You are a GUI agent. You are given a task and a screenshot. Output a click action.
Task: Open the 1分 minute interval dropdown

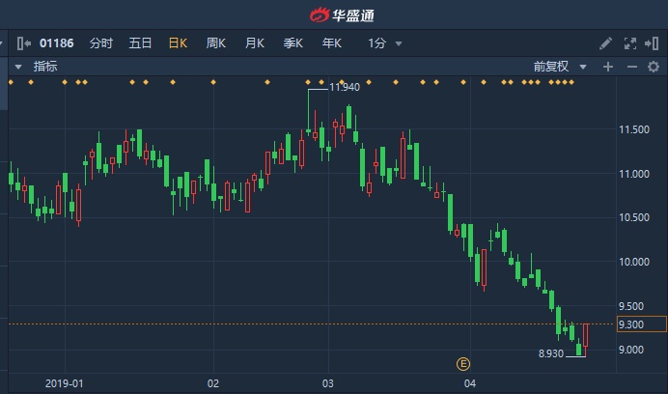(385, 43)
